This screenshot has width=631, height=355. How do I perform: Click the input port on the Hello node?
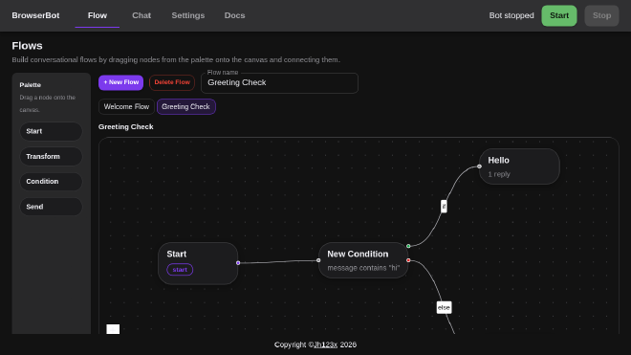479,166
